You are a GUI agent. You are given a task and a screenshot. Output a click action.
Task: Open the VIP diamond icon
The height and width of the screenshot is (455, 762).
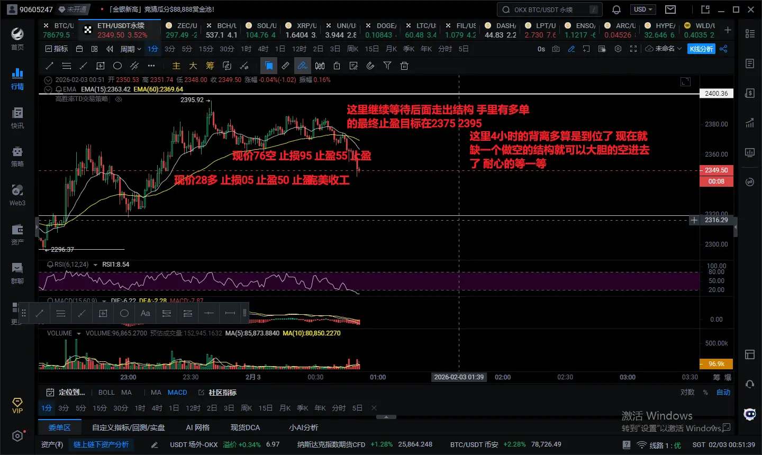point(17,405)
